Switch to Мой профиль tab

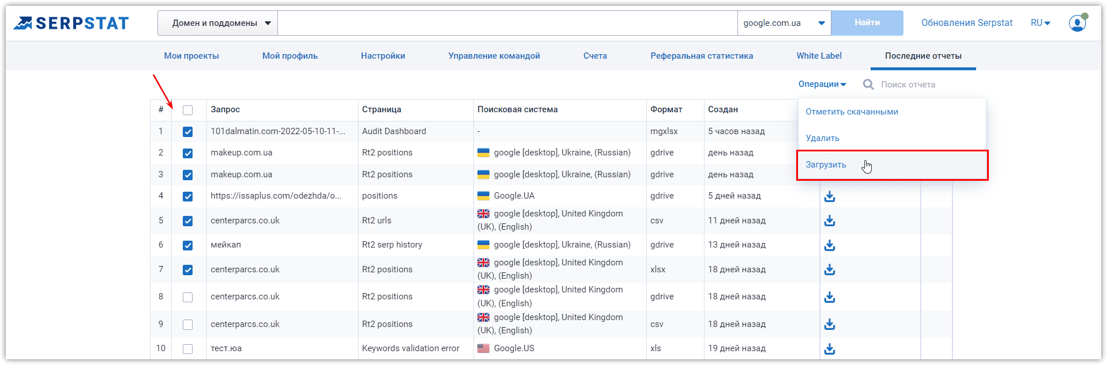290,56
